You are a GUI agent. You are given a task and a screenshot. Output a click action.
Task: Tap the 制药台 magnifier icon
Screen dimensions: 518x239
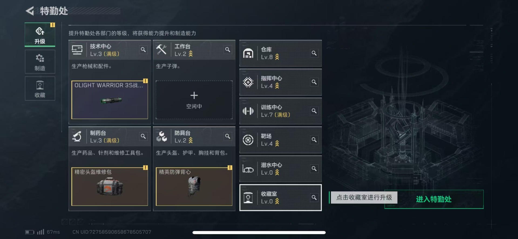pyautogui.click(x=143, y=136)
